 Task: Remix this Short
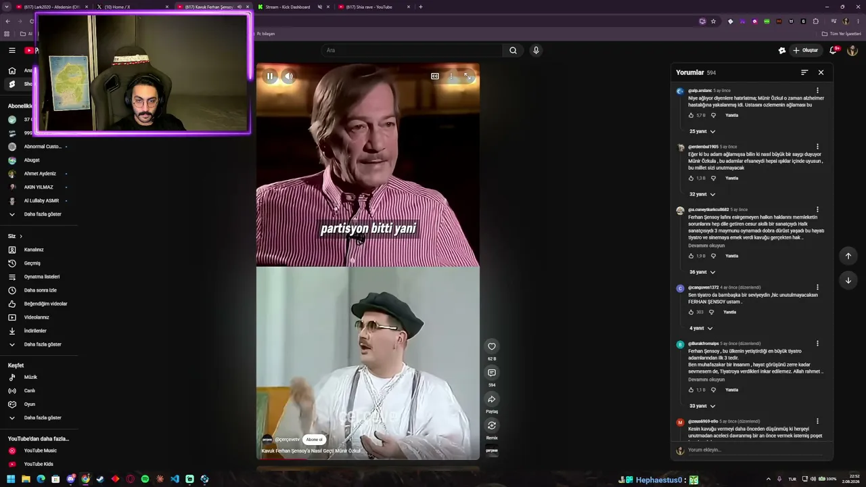492,425
